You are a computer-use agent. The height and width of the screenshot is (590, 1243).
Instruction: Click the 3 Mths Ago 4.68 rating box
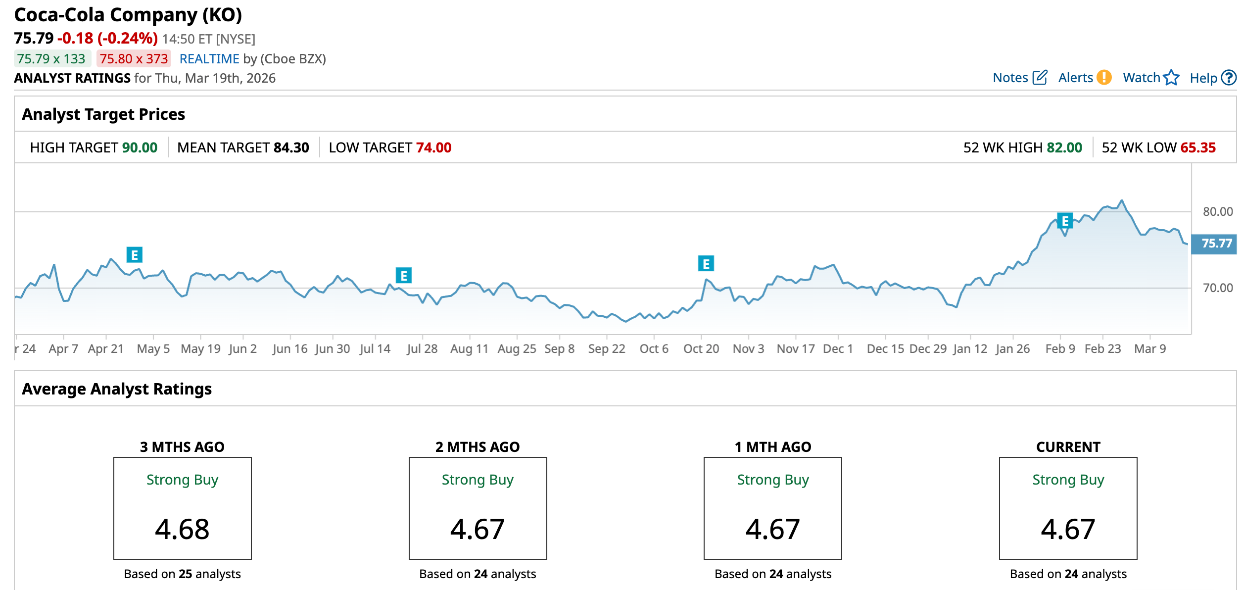point(182,508)
